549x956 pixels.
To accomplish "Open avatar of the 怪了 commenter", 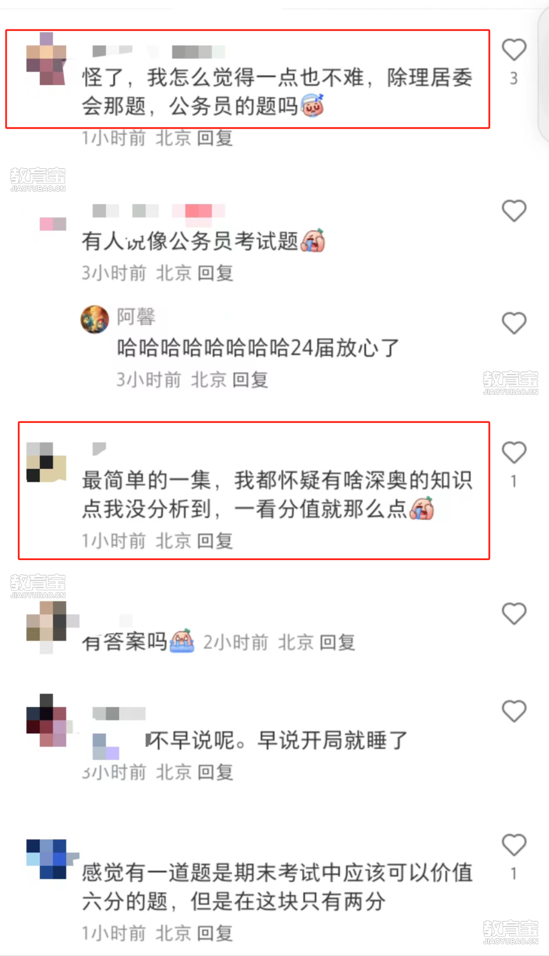I will tap(46, 58).
